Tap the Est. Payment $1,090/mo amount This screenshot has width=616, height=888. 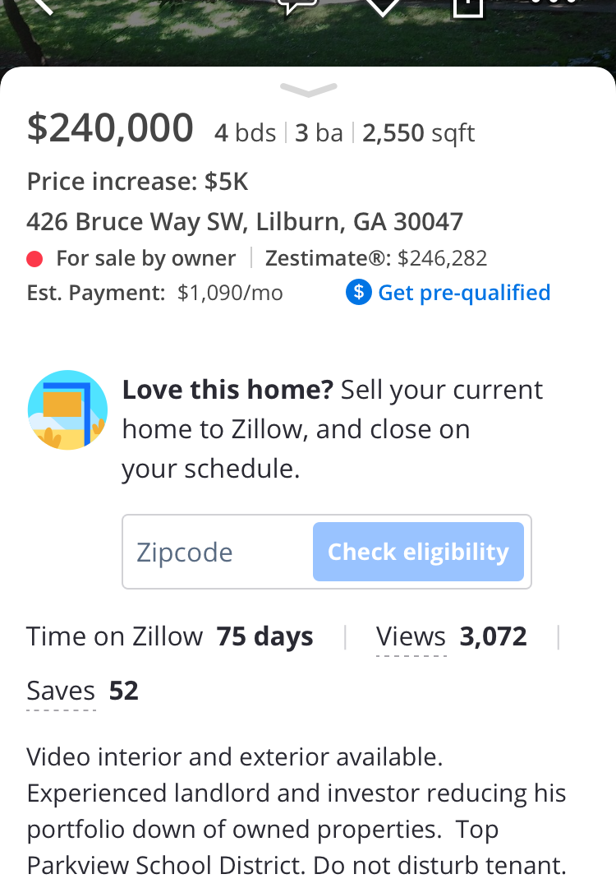point(230,293)
